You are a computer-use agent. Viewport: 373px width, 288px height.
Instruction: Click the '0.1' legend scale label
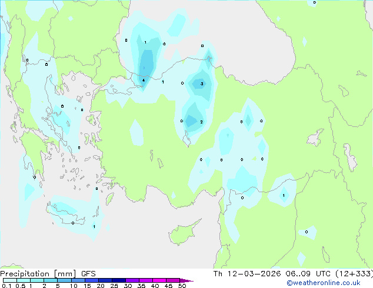(6, 286)
